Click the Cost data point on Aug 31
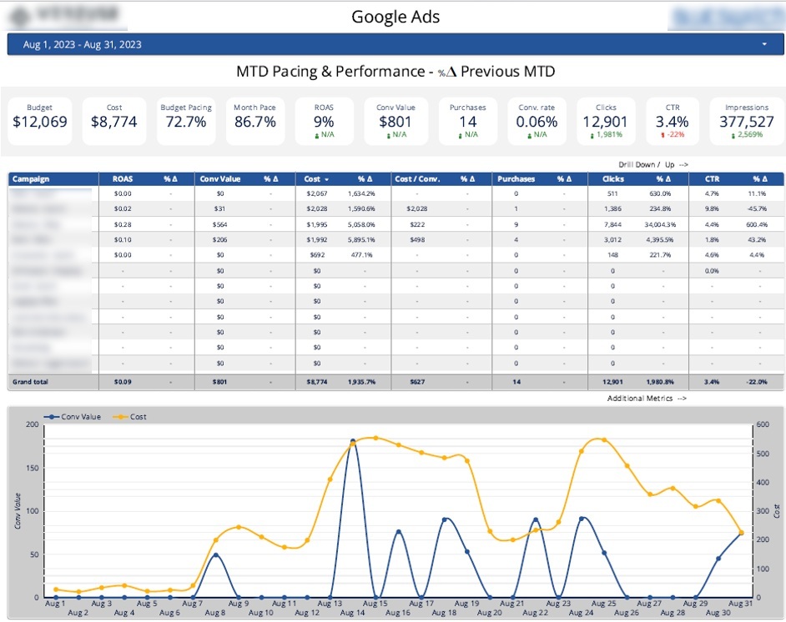Image resolution: width=786 pixels, height=622 pixels. pos(742,533)
